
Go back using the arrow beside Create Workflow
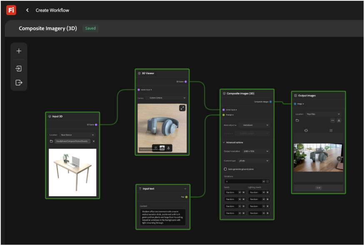(27, 10)
